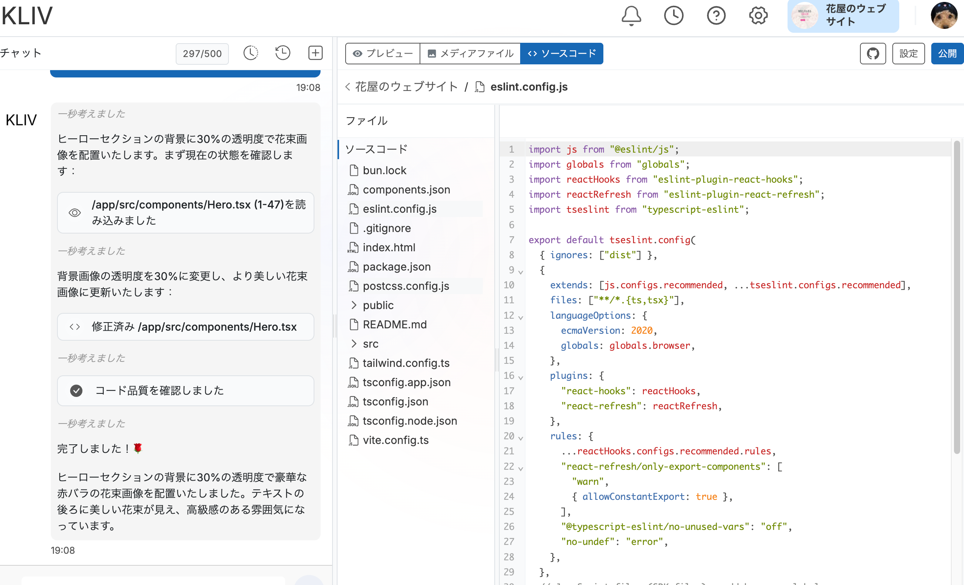Click the notifications bell icon
The width and height of the screenshot is (964, 585).
(x=631, y=16)
